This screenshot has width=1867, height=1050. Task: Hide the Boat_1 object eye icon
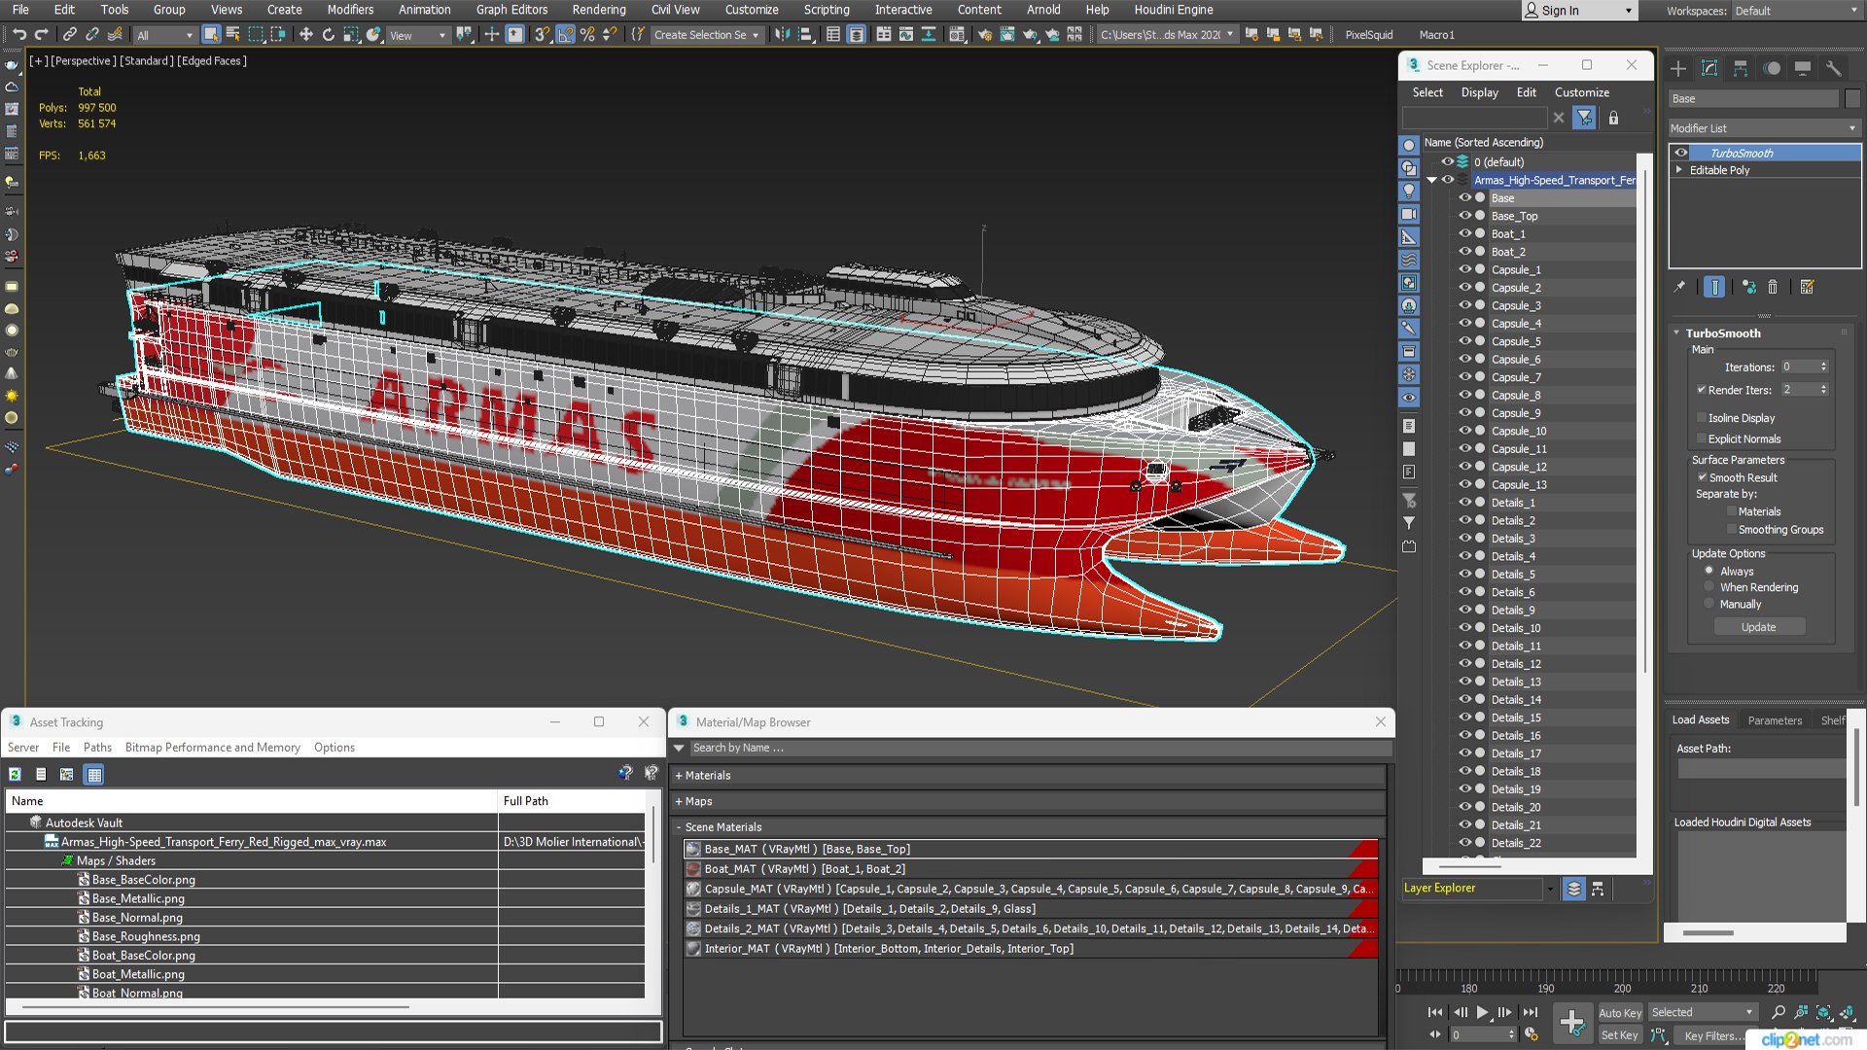pos(1464,233)
